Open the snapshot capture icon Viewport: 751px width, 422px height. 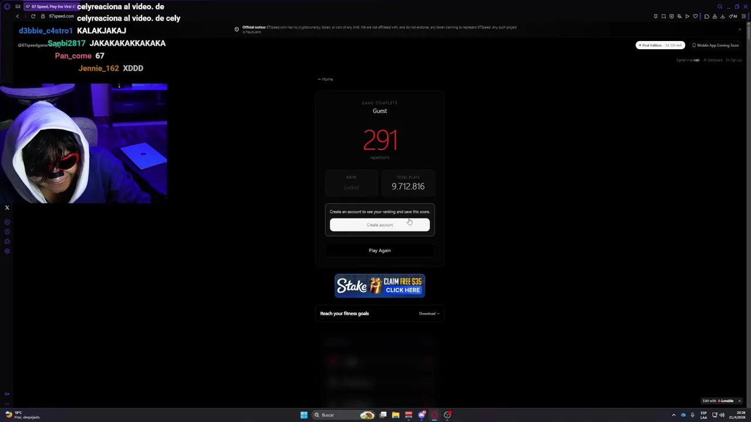(664, 16)
